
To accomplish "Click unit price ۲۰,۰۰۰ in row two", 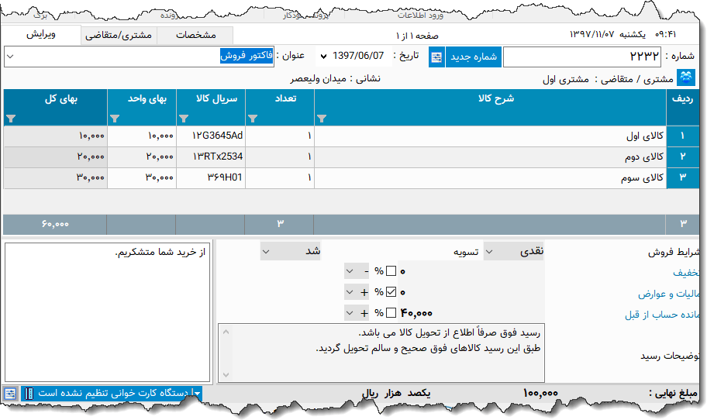I will tap(142, 157).
